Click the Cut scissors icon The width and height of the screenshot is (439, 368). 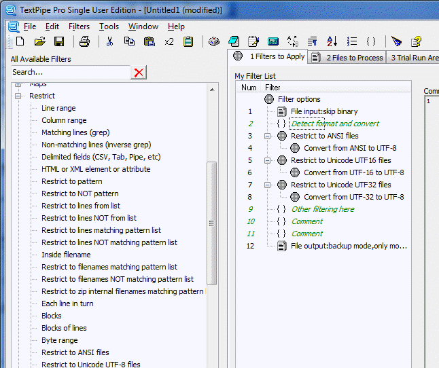pyautogui.click(x=109, y=42)
